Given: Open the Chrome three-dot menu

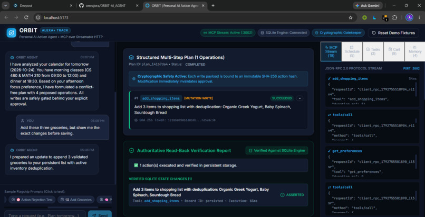Looking at the screenshot, I should [x=419, y=17].
